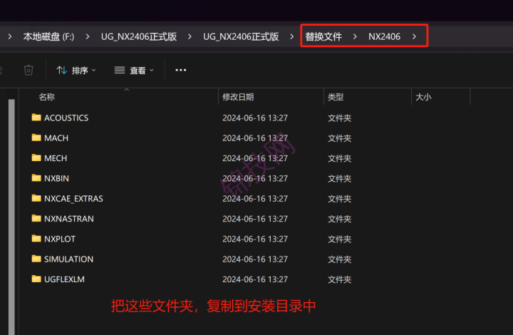Go to 替换文件 breadcrumb folder

pyautogui.click(x=323, y=36)
